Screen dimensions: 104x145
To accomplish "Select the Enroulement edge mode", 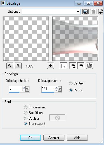I will tap(26, 107).
